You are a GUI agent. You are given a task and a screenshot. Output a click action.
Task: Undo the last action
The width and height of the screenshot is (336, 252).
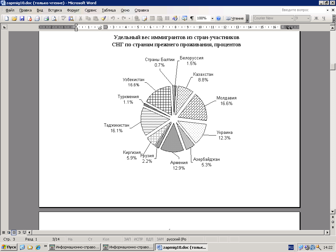113,18
